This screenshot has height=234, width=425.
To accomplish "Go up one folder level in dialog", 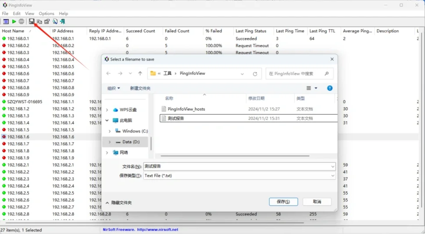I will (x=140, y=73).
